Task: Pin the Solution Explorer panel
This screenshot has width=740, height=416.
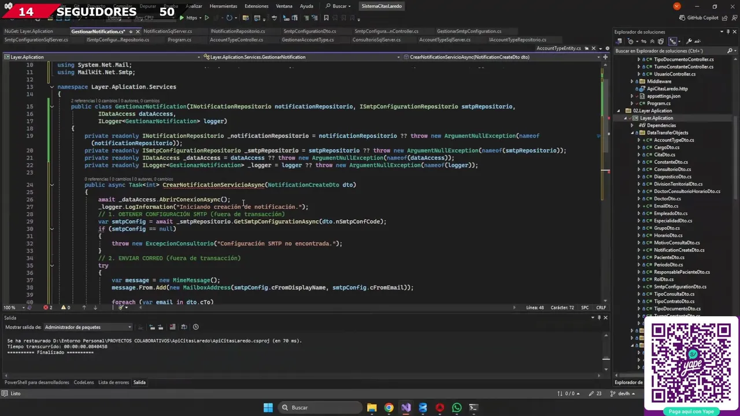Action: [x=728, y=32]
